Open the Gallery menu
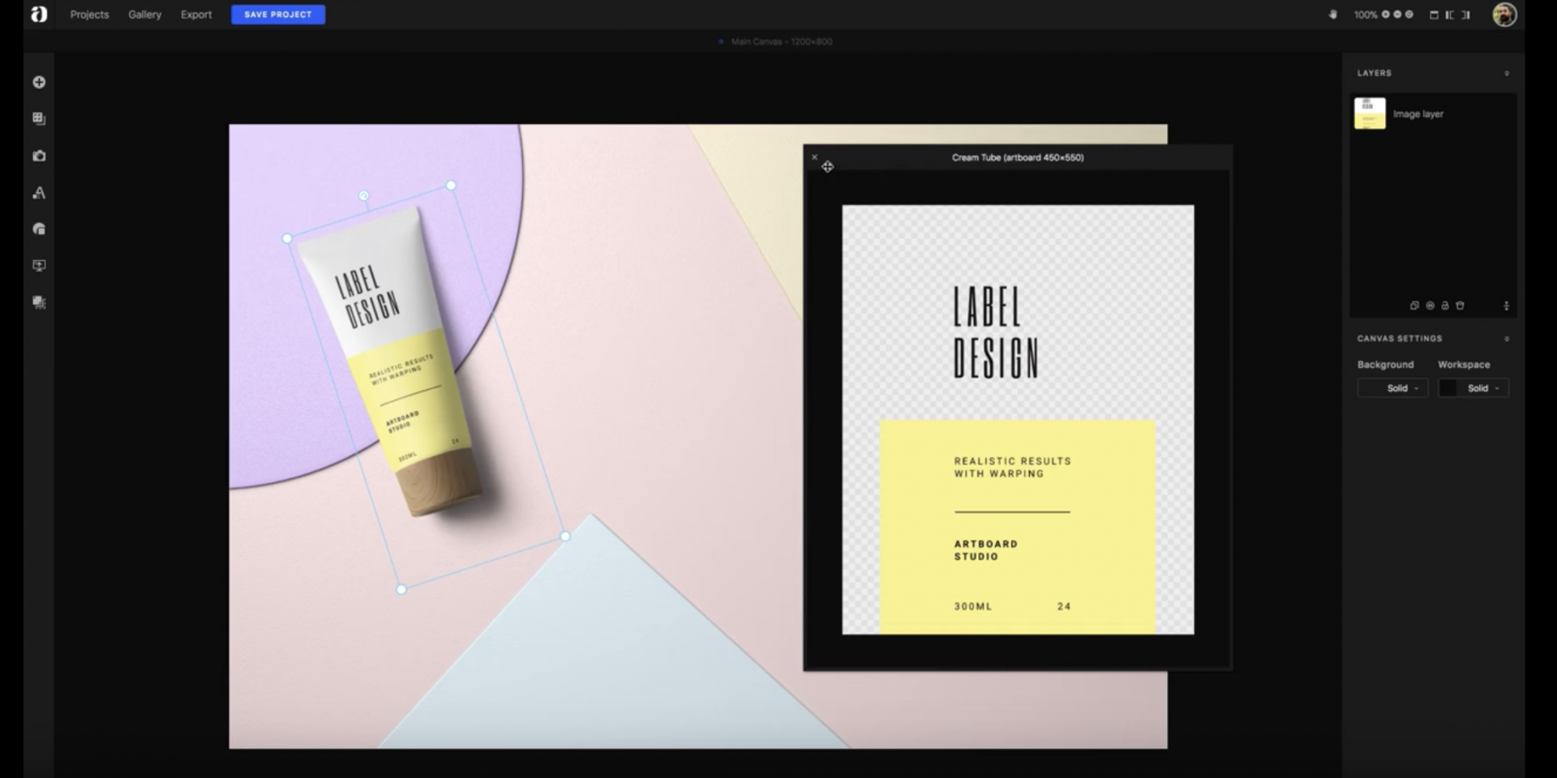This screenshot has width=1557, height=778. [x=144, y=15]
